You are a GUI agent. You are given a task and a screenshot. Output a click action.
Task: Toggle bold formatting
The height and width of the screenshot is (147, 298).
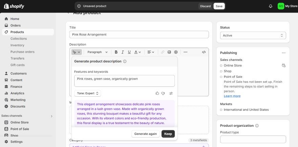click(x=116, y=52)
